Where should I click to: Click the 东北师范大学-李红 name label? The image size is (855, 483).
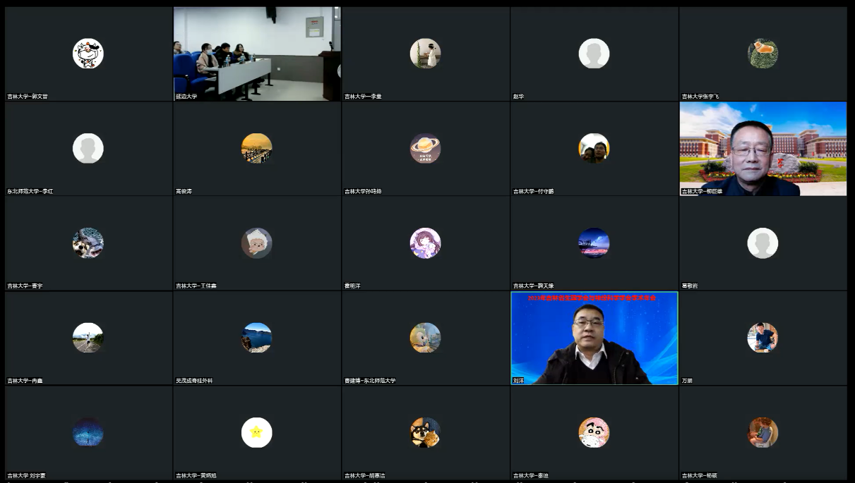(30, 191)
